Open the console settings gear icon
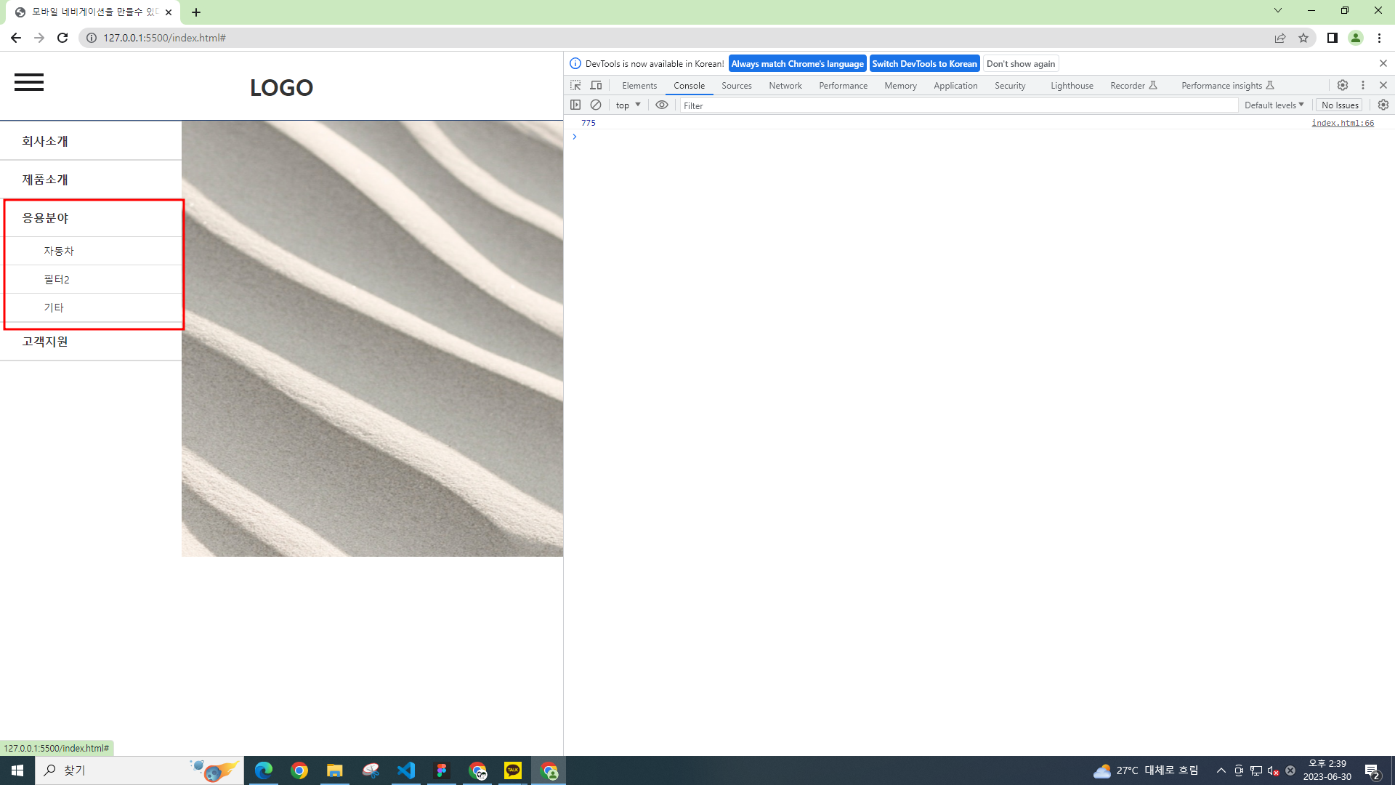1395x785 pixels. pyautogui.click(x=1383, y=105)
